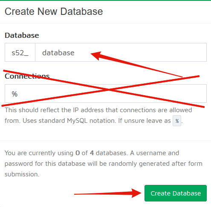211x207 pixels.
Task: Click the database name input field
Action: point(121,52)
